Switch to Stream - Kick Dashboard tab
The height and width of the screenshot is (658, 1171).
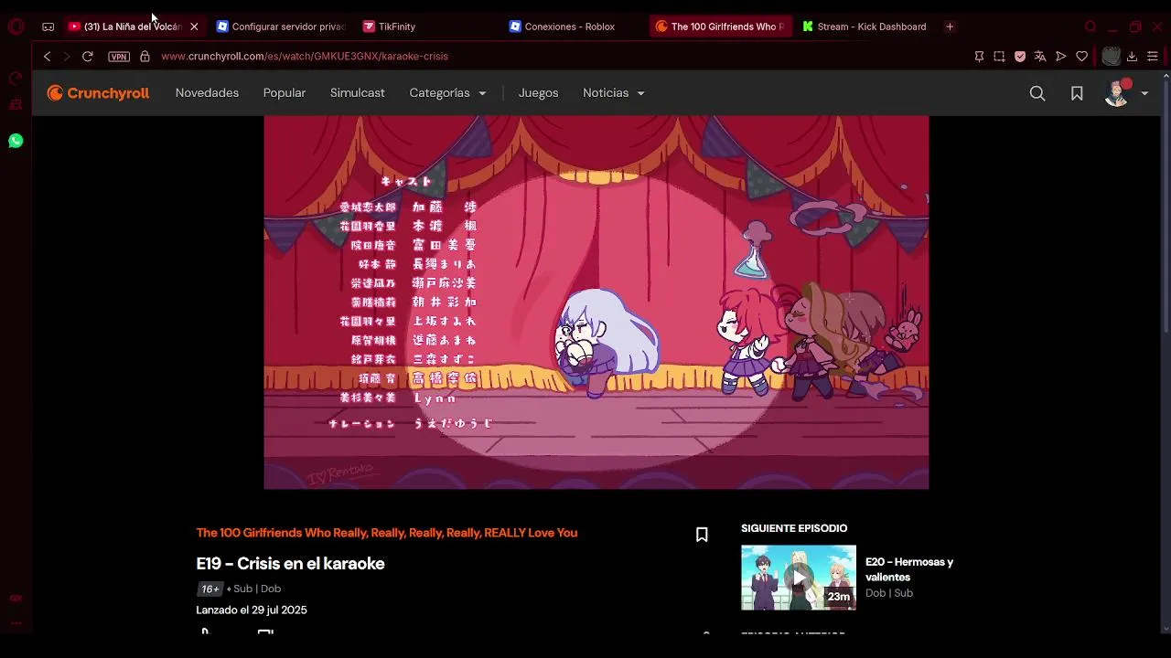click(x=865, y=27)
